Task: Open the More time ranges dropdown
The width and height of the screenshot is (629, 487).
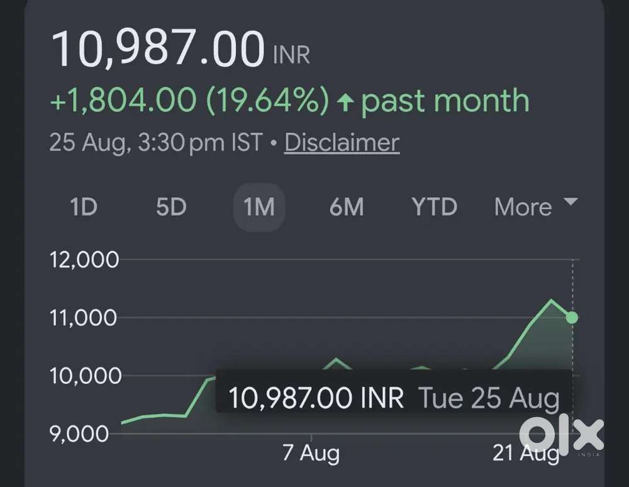Action: click(536, 207)
